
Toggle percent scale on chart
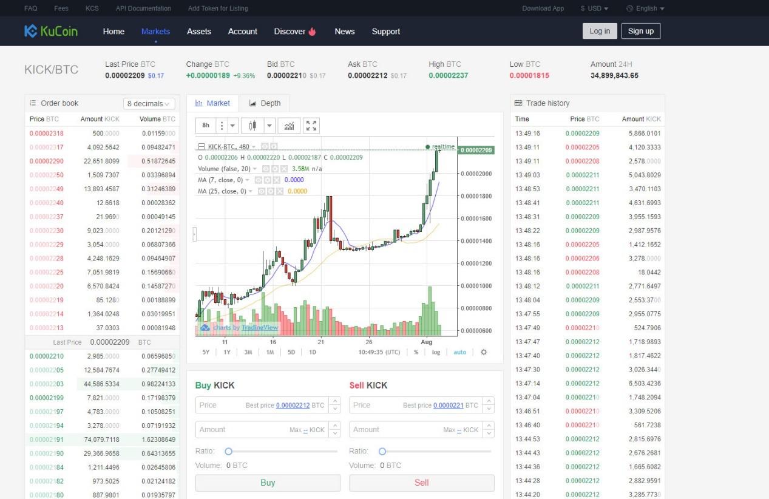point(416,352)
